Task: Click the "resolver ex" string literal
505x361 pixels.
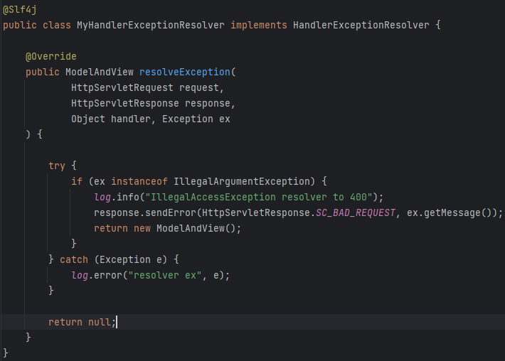Action: [x=165, y=276]
